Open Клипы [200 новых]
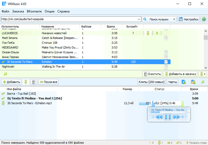Screen dimensions: 208x145 point(151,82)
